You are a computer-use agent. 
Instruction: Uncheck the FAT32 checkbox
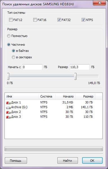pos(59,20)
